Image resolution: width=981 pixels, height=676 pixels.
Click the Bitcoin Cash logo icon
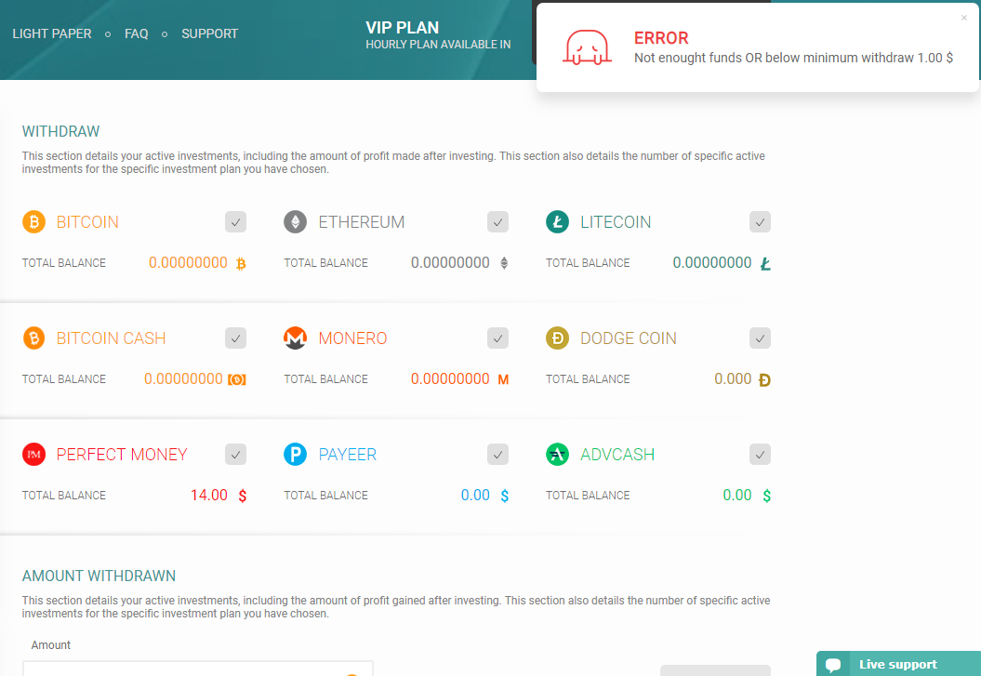tap(33, 338)
